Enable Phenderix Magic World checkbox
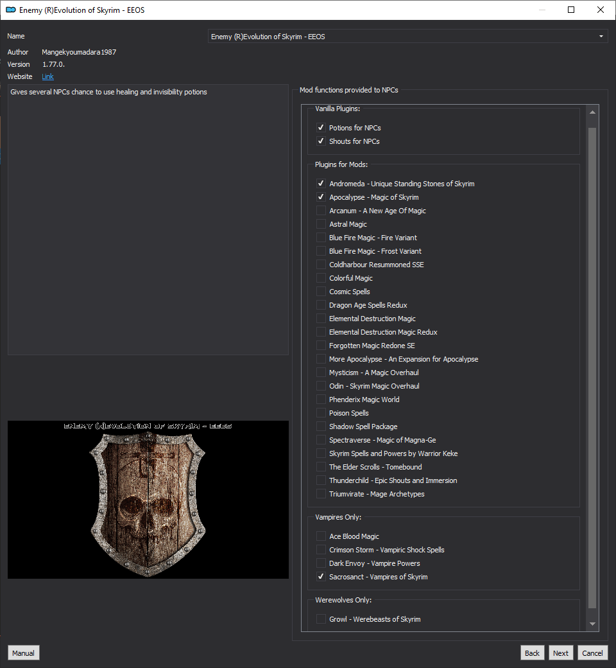This screenshot has width=616, height=668. (321, 400)
